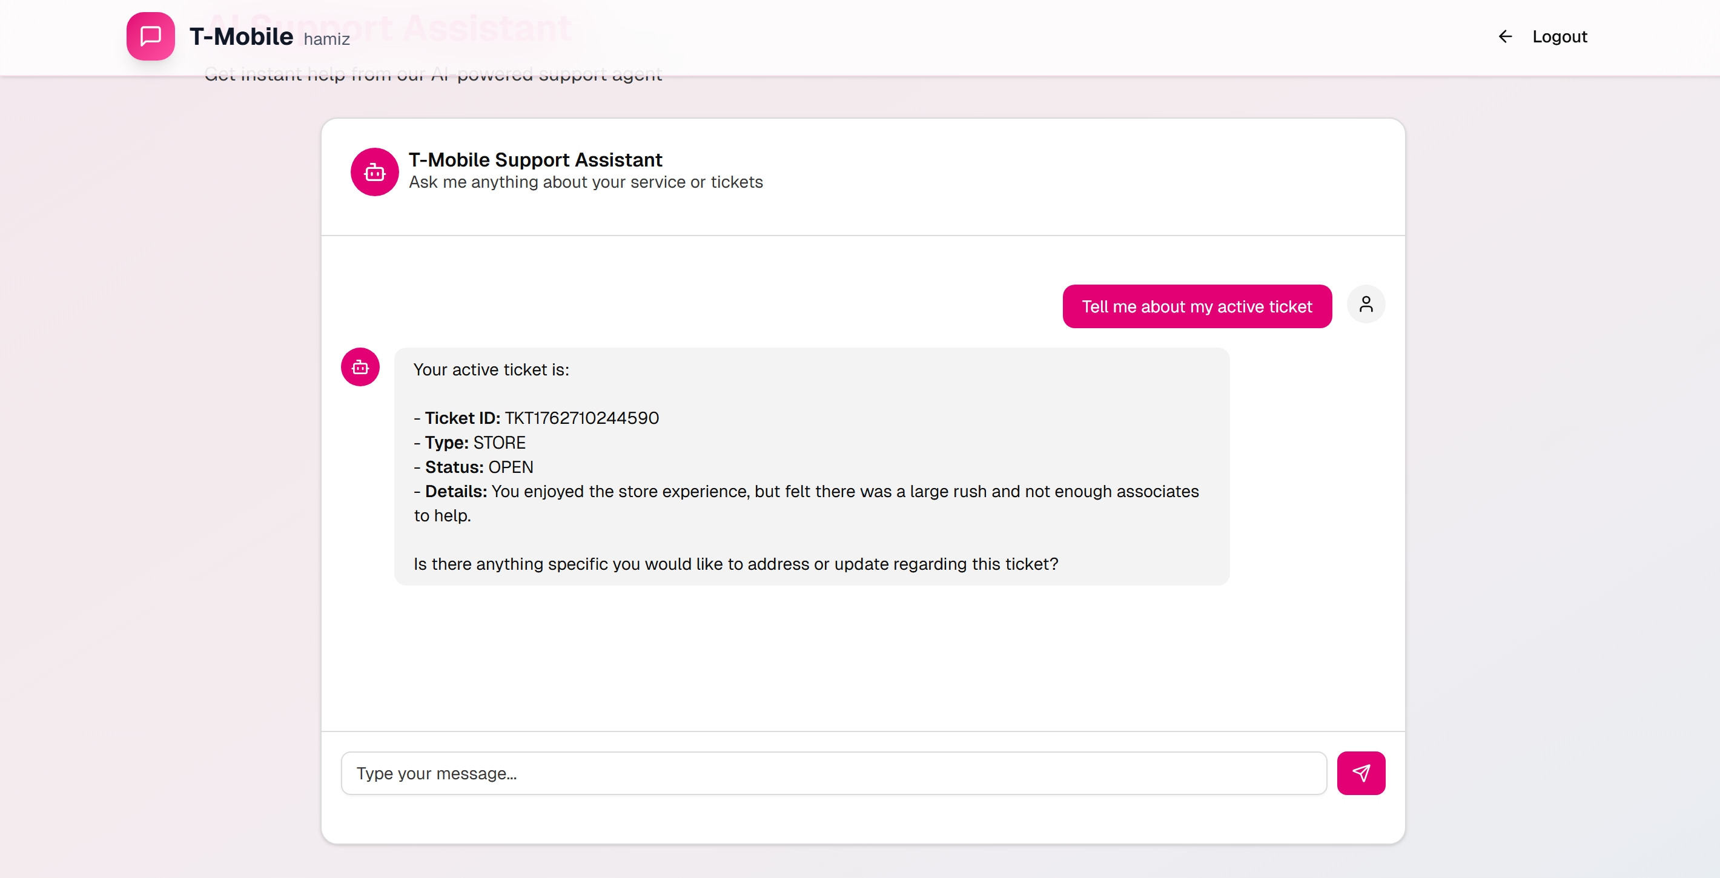Click 'Ask me anything about your service' subtitle
Image resolution: width=1720 pixels, height=878 pixels.
coord(585,182)
